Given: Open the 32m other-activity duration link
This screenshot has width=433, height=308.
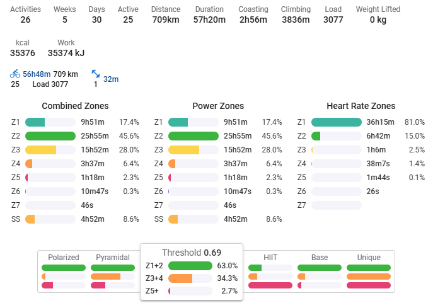Looking at the screenshot, I should pyautogui.click(x=111, y=79).
